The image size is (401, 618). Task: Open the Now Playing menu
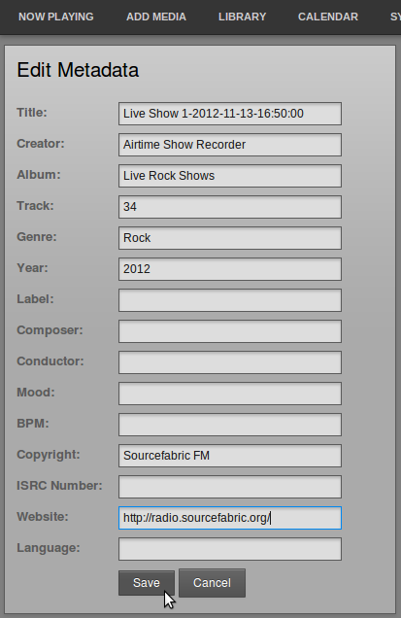click(x=56, y=17)
